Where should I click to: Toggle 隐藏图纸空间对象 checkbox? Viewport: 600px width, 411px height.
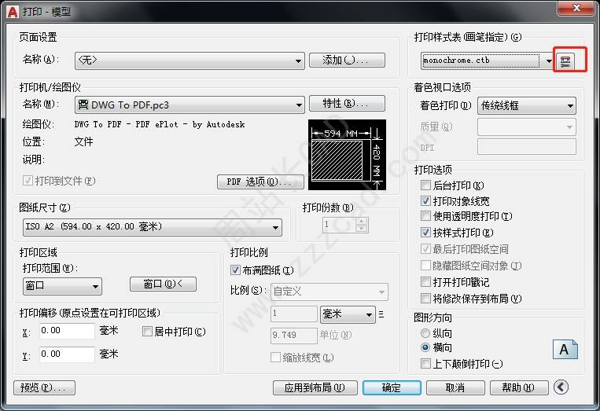pyautogui.click(x=425, y=266)
